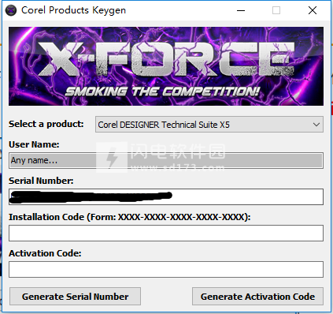The image size is (333, 314).
Task: Click the Installation Code form label
Action: pos(130,217)
